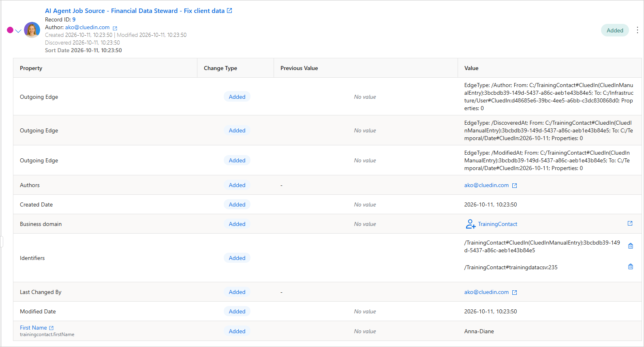
Task: Click No value in Created Date row
Action: click(x=365, y=204)
